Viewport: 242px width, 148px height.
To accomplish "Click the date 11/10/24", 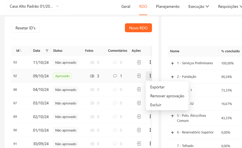I will click(x=41, y=62).
